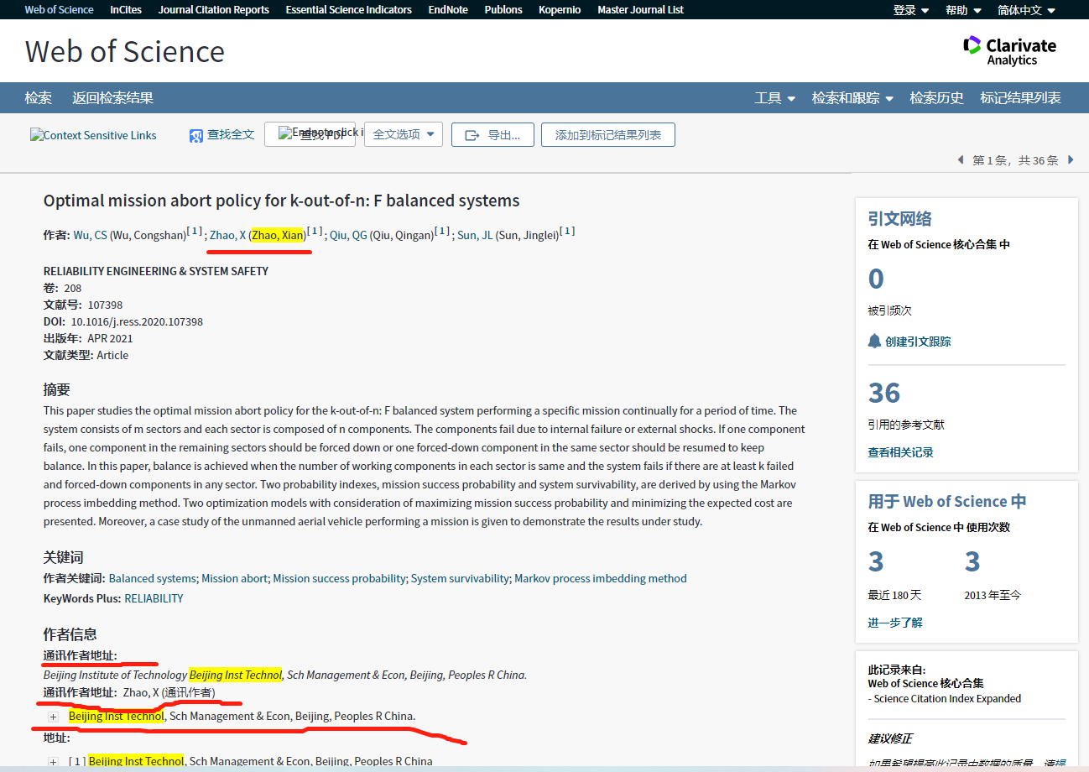Click the Context Sensitive Links image
The image size is (1089, 772).
93,135
